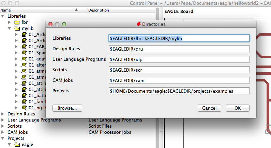Select the 01_adaf library book icon

(x=24, y=59)
